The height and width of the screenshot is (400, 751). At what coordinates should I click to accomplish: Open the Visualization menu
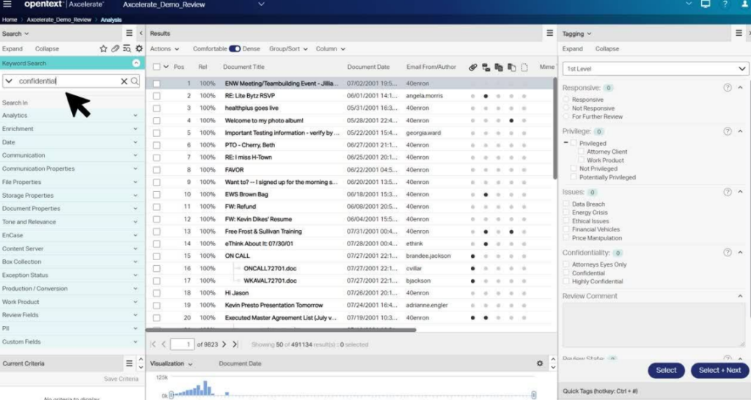click(171, 363)
